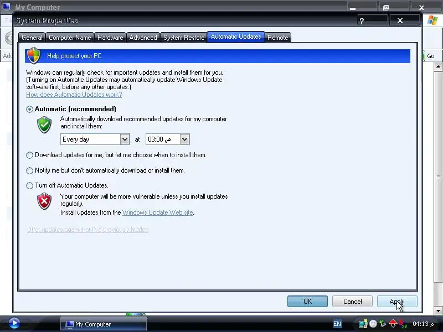Viewport: 443px width, 332px height.
Task: Open How does Automatic Updates work link
Action: [x=74, y=95]
